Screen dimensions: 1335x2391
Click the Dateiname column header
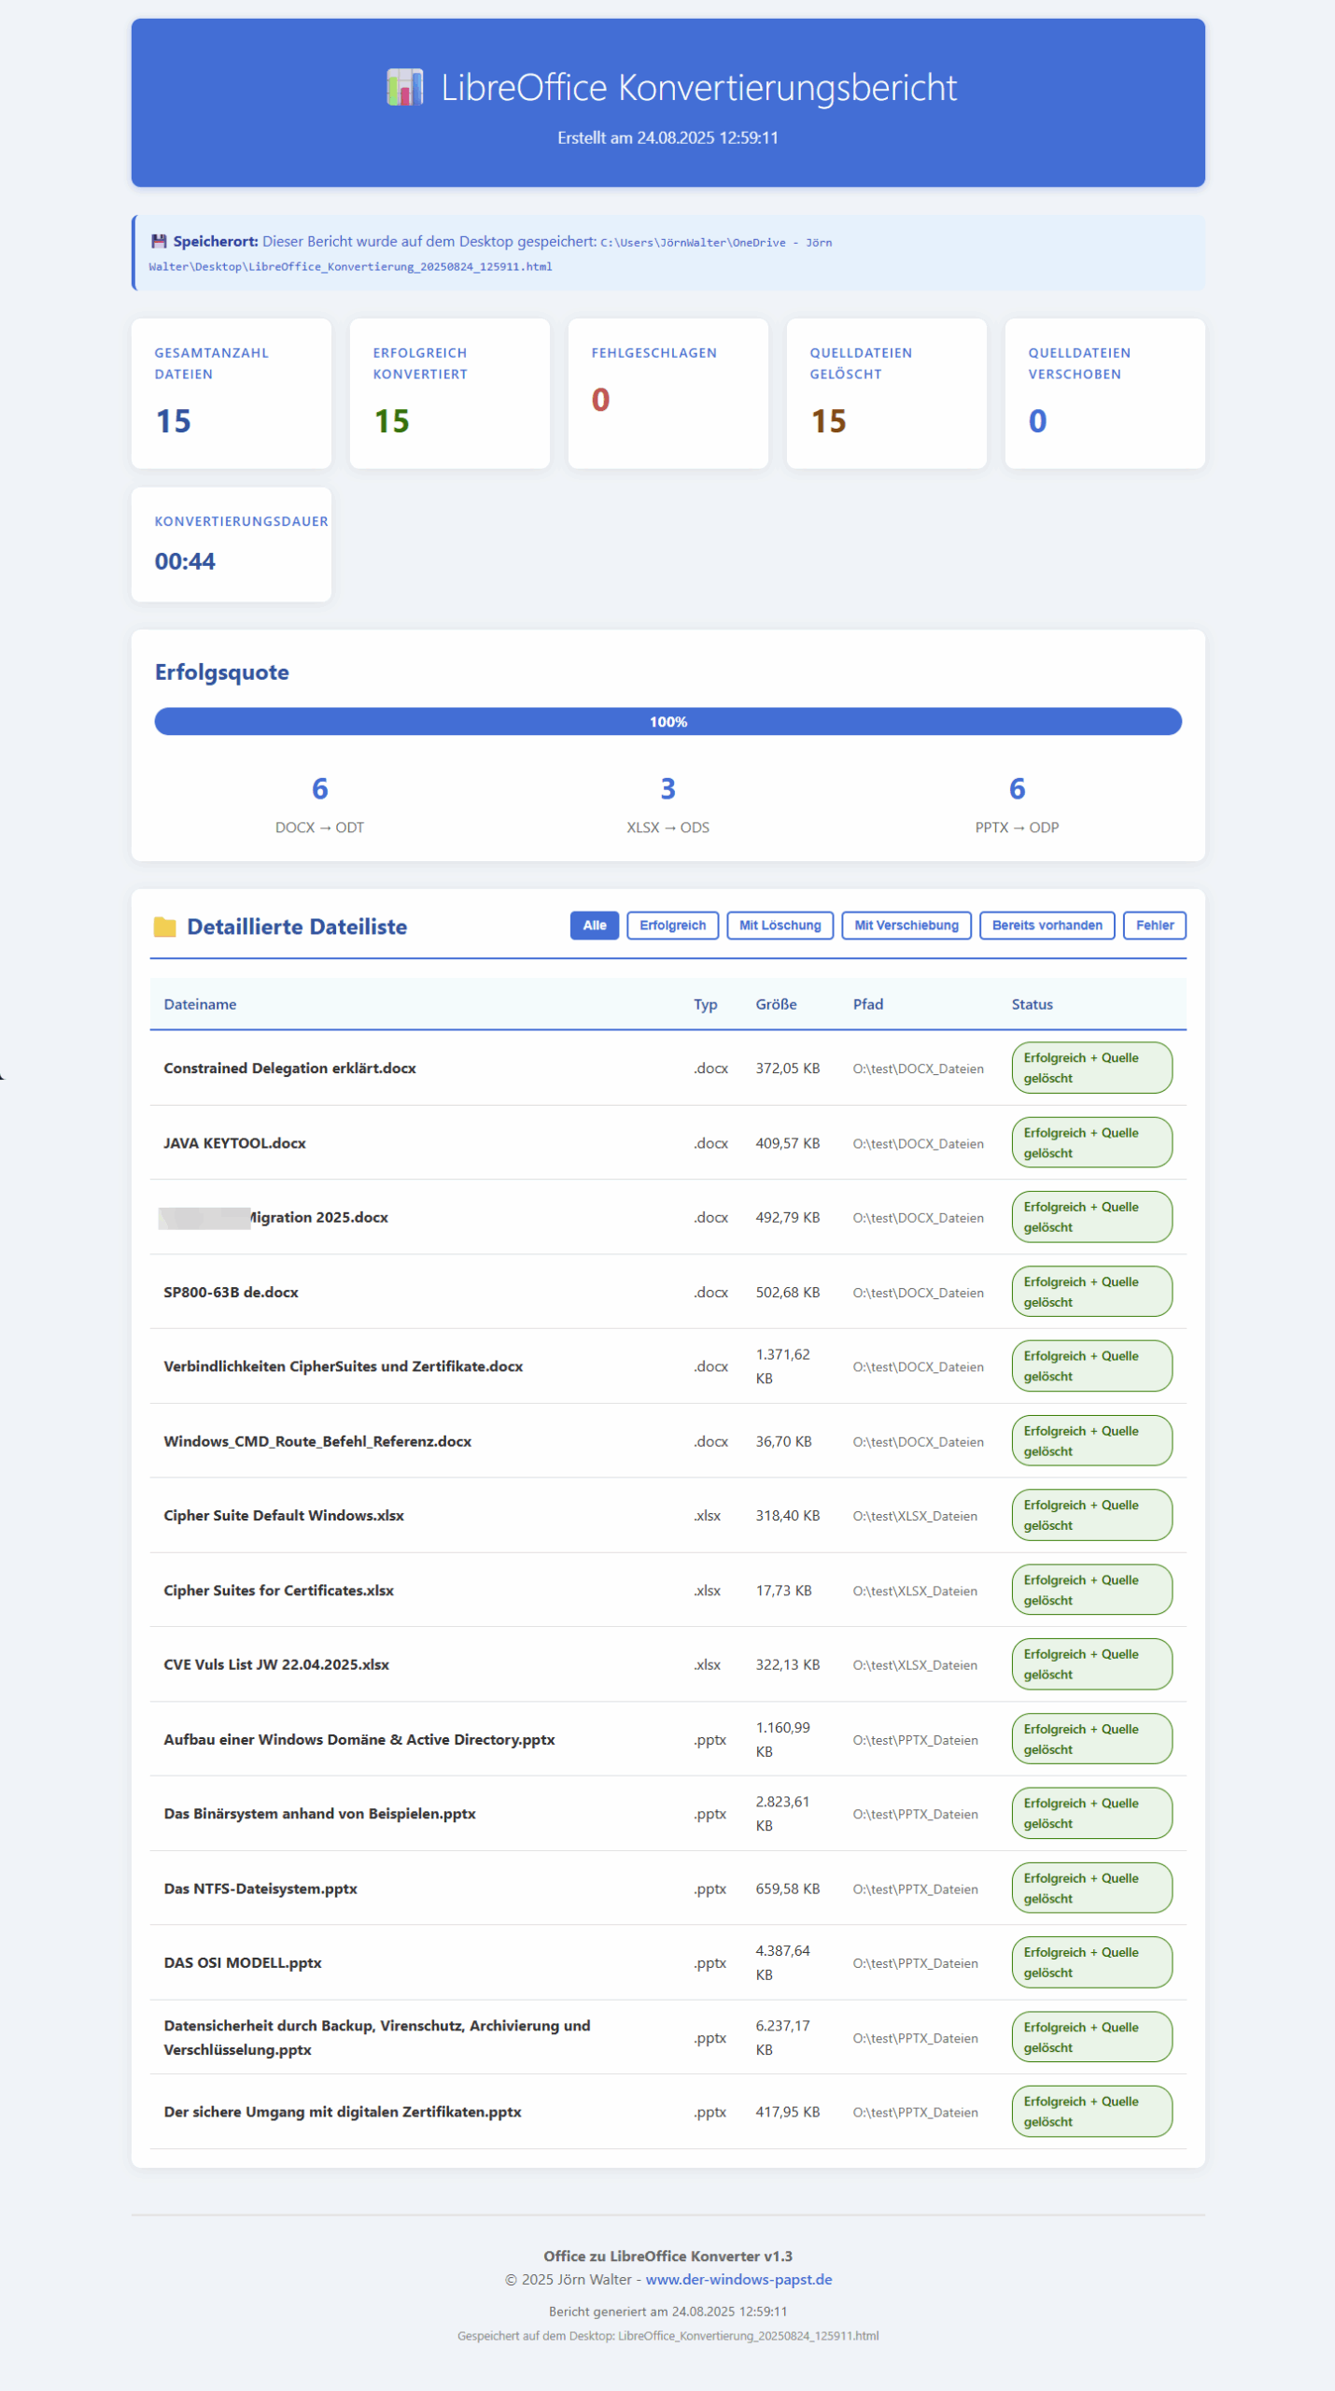coord(200,1005)
